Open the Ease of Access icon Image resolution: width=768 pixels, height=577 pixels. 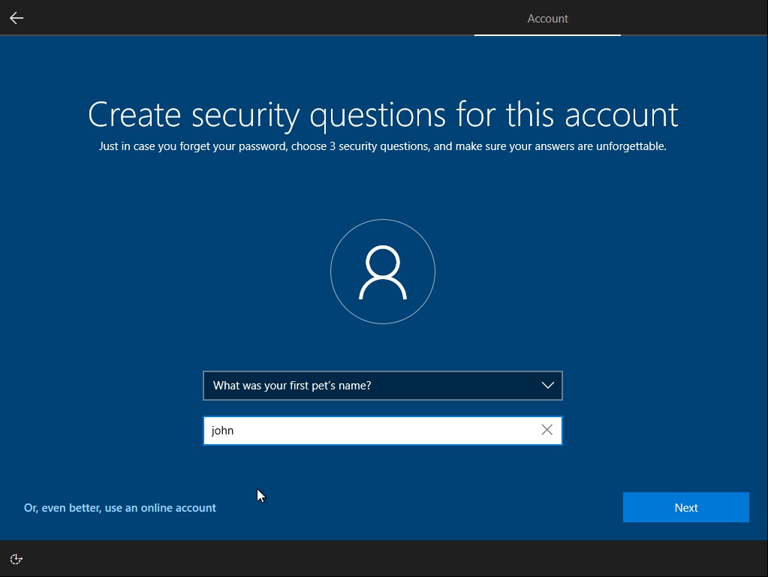(x=15, y=558)
